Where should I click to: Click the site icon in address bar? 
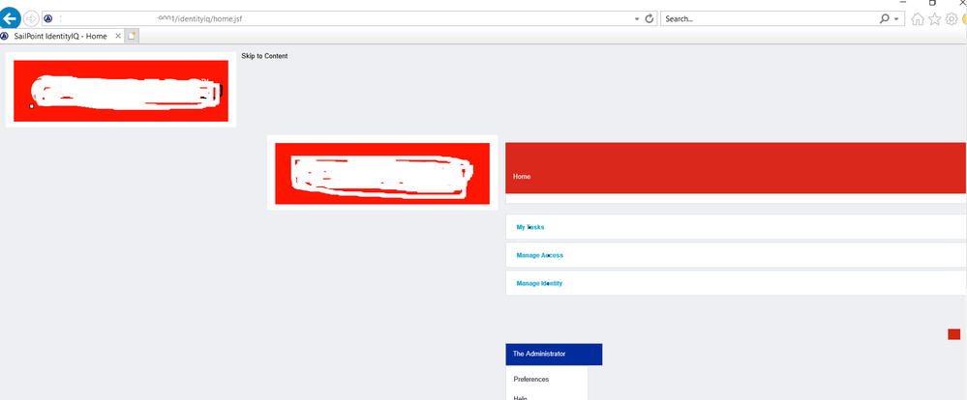pos(48,18)
